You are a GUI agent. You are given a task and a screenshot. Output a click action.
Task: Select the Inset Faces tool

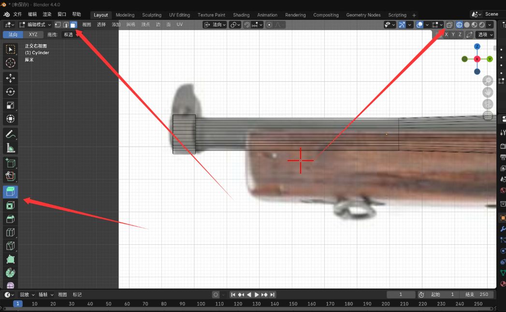coord(10,206)
